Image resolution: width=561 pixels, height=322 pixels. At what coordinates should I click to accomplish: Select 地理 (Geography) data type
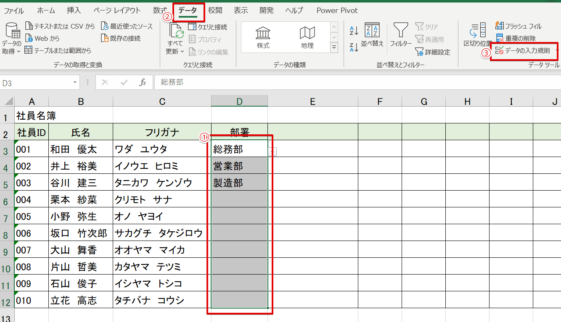[307, 38]
